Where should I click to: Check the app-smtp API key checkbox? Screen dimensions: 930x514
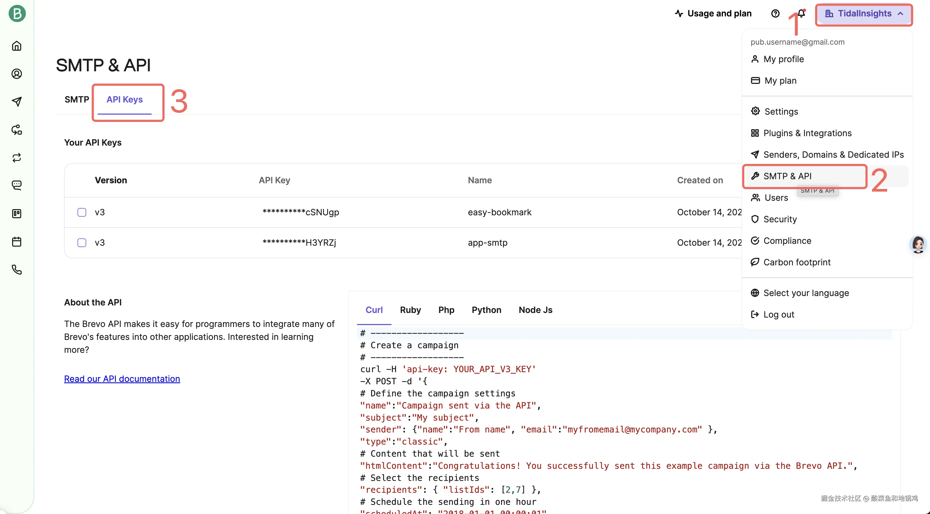point(82,242)
